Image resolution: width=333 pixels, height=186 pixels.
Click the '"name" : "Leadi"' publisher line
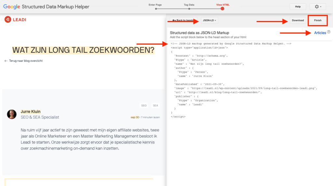pyautogui.click(x=190, y=105)
